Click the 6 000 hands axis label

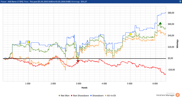(155, 84)
